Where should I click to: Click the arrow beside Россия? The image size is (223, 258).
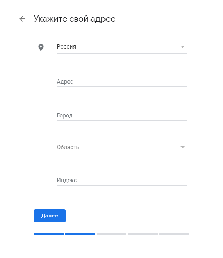tap(182, 47)
